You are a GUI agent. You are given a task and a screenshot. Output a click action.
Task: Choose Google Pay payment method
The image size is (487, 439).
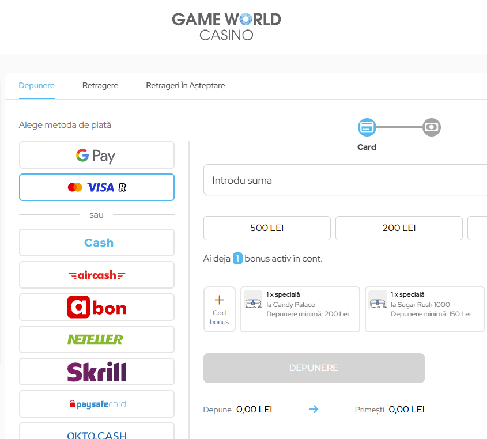[x=97, y=155]
